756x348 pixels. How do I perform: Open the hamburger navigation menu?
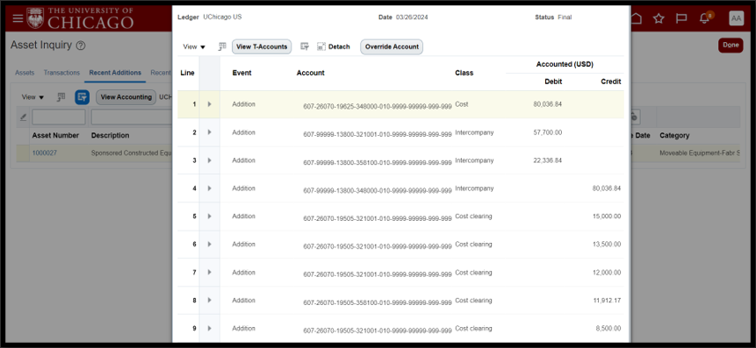[18, 18]
